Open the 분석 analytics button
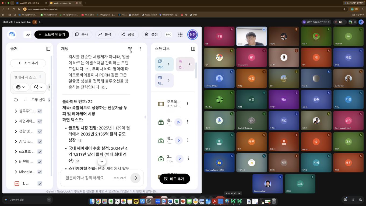The height and width of the screenshot is (206, 366). pos(105,34)
